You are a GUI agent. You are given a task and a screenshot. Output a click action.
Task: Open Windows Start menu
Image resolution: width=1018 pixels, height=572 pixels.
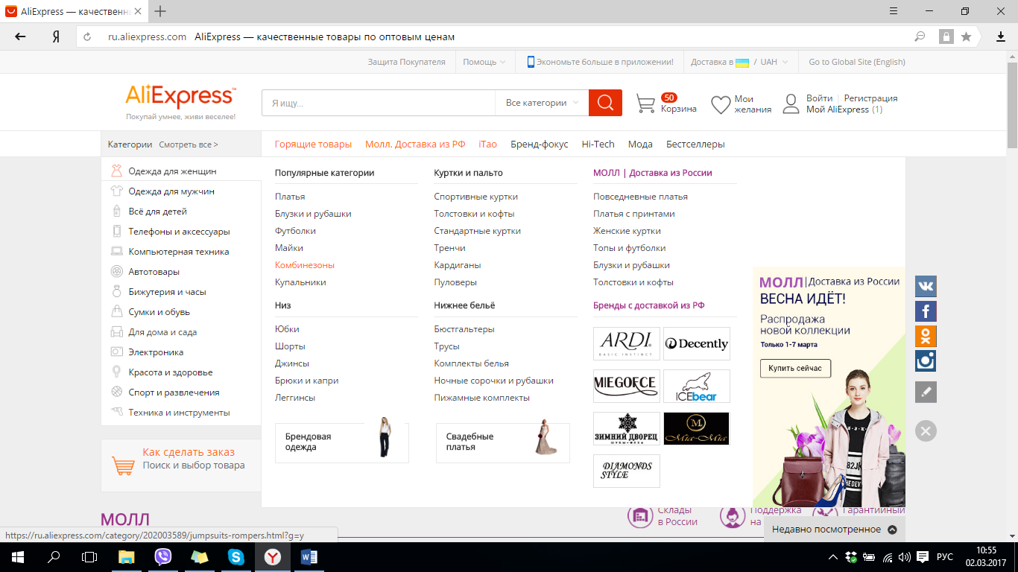17,557
